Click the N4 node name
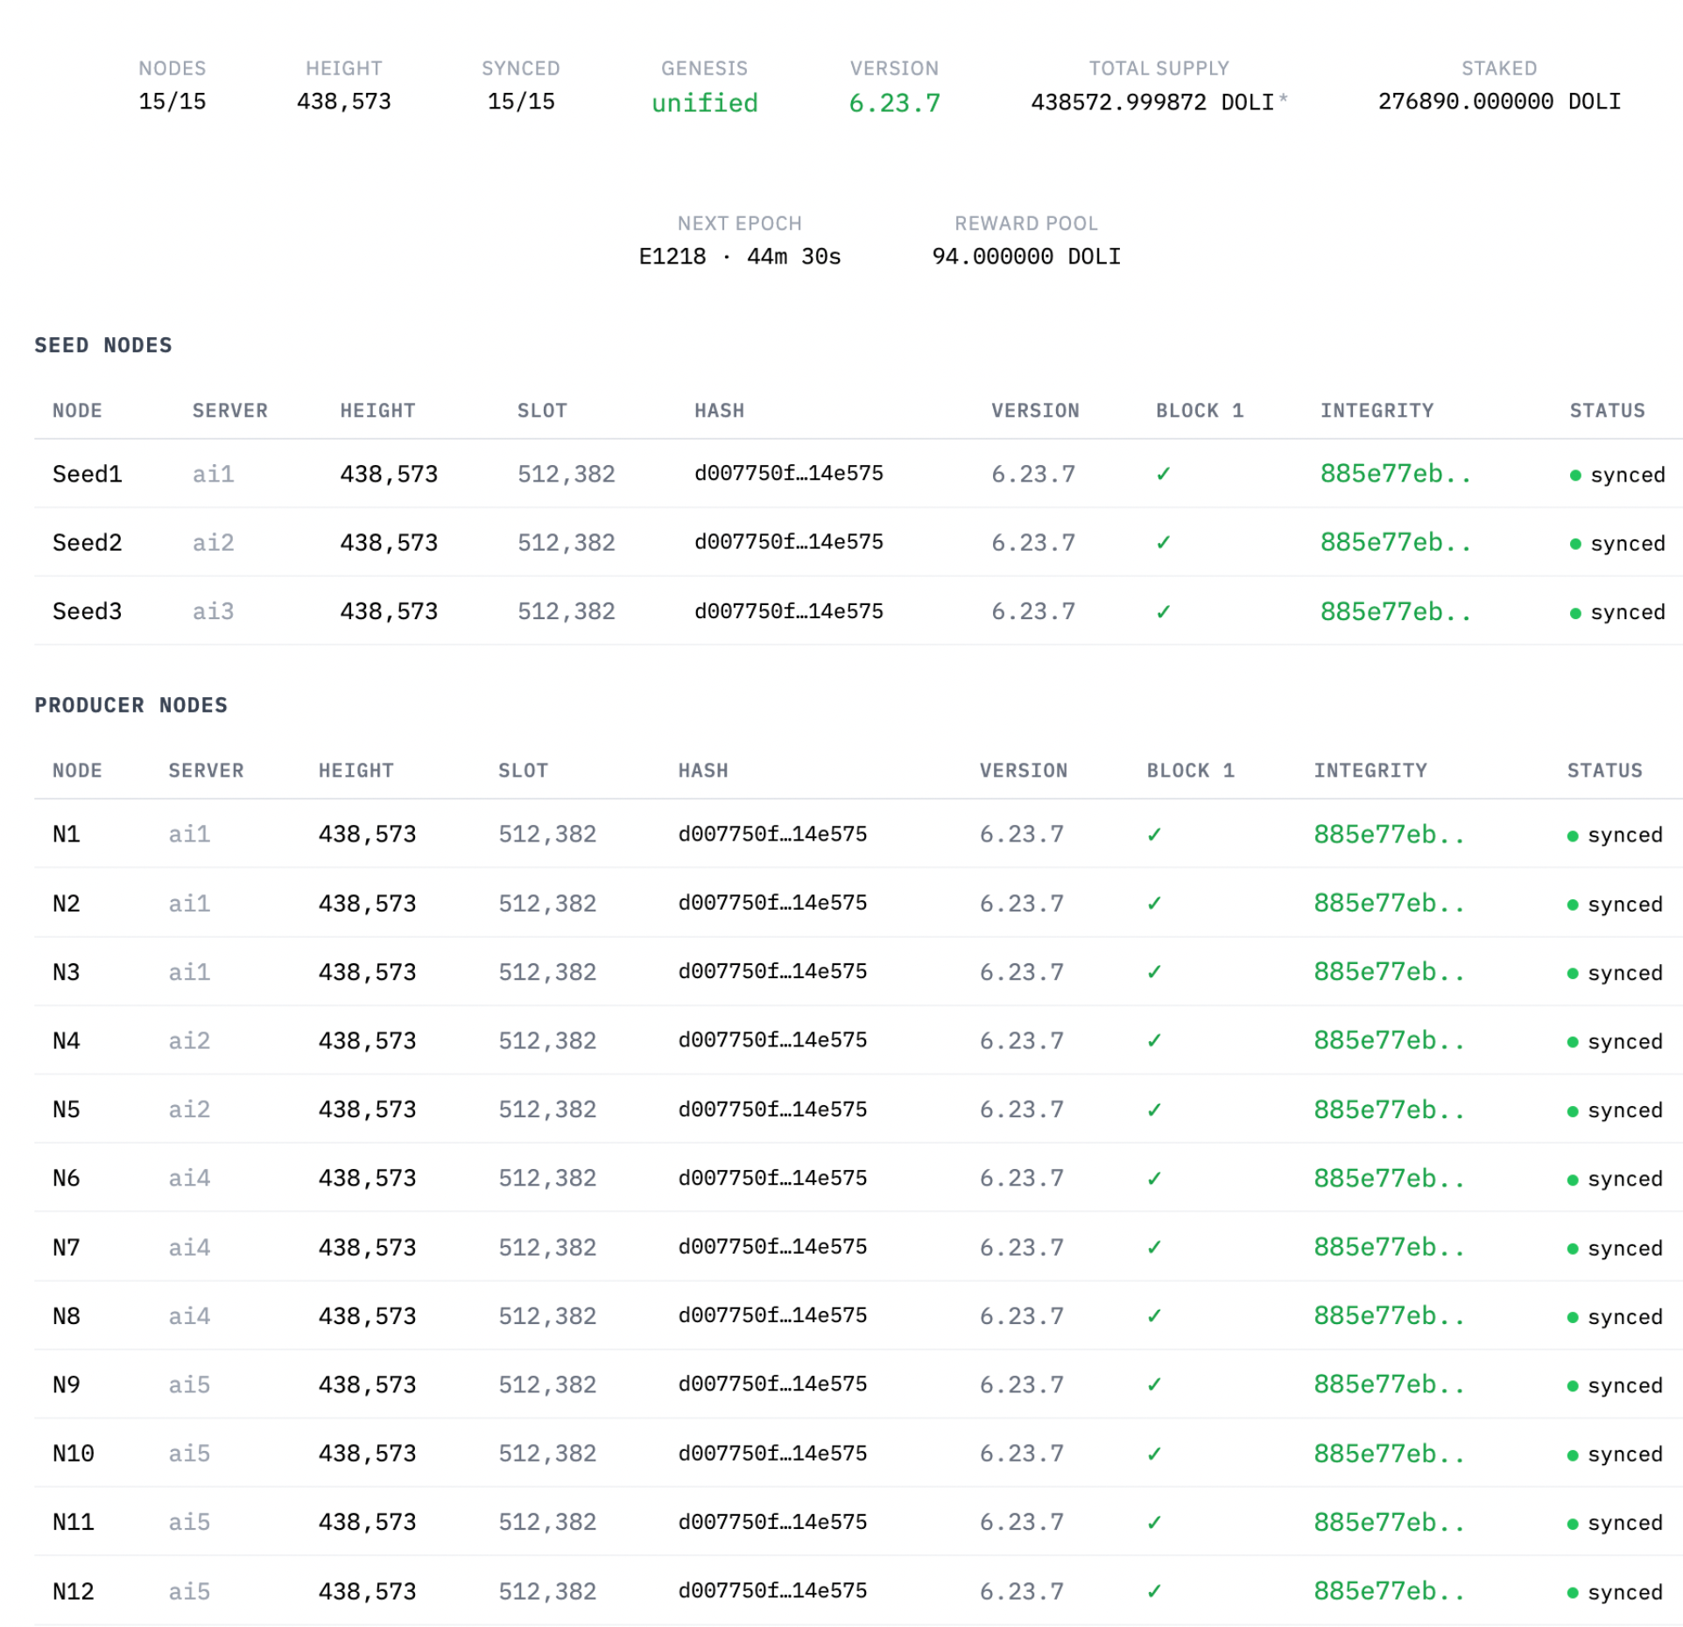The height and width of the screenshot is (1627, 1683). point(67,1040)
